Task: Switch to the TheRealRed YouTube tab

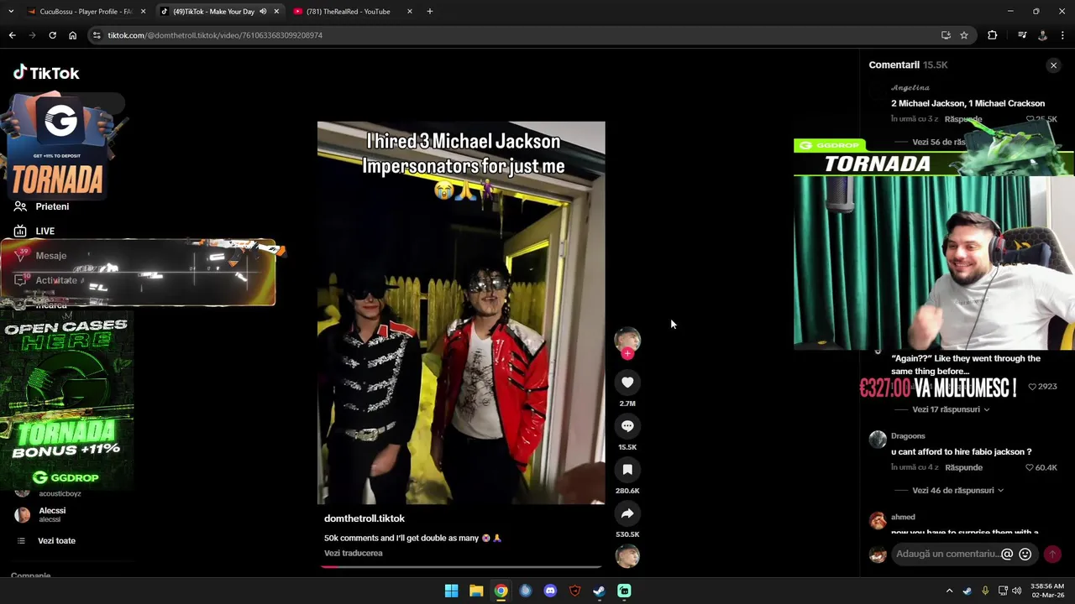Action: click(x=349, y=12)
